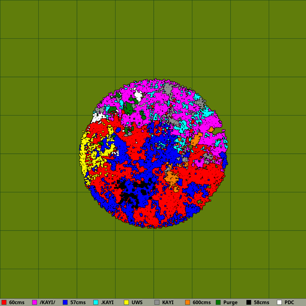Screen dimensions: 306x306
Task: Click the blue 57cms legend swatch
Action: (x=65, y=302)
